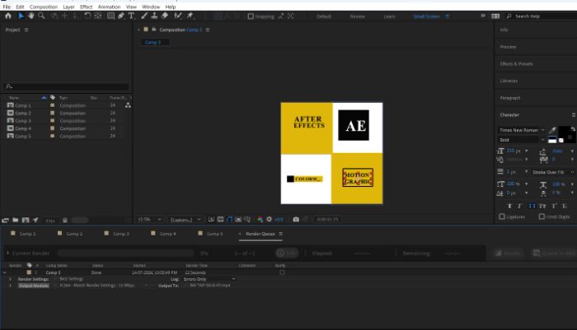Toggle the Ligatures checkbox
577x330 pixels.
click(502, 216)
